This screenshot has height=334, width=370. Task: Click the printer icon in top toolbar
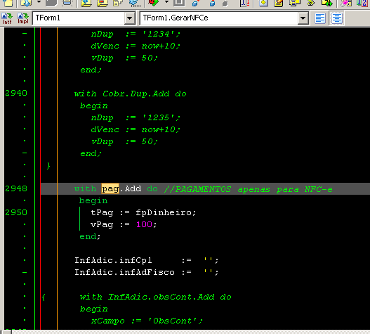(x=67, y=3)
